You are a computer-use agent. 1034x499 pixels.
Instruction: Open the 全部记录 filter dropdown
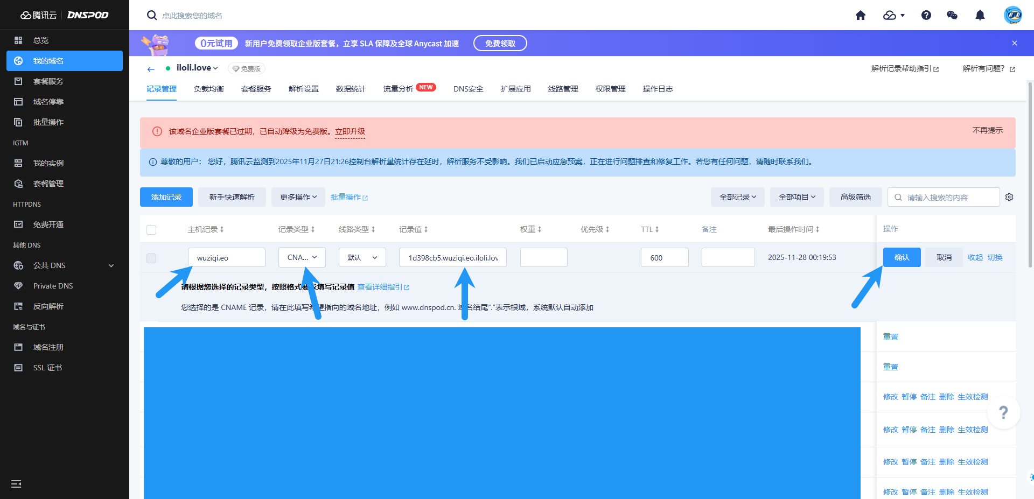tap(737, 197)
